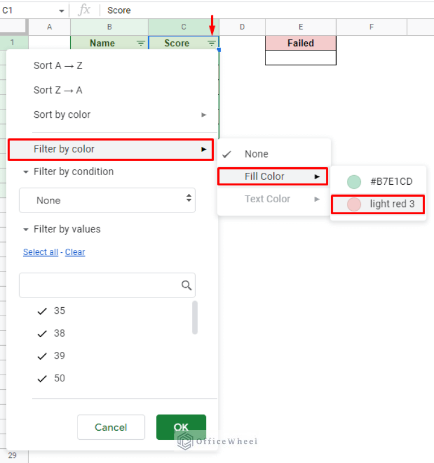This screenshot has height=463, width=434.
Task: Uncheck value 50 in the filter list
Action: pyautogui.click(x=42, y=378)
